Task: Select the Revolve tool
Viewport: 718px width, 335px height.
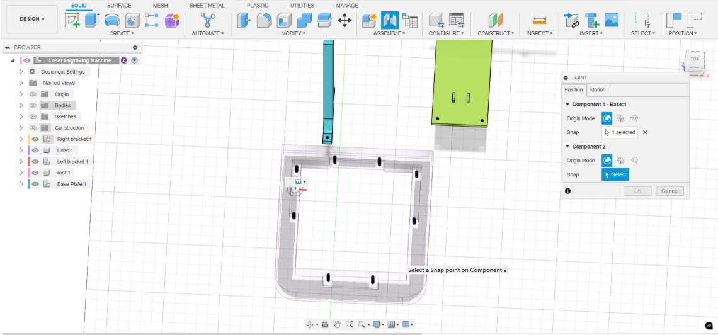Action: click(112, 20)
